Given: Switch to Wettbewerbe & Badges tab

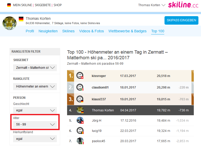Looking at the screenshot, I should click(127, 31).
